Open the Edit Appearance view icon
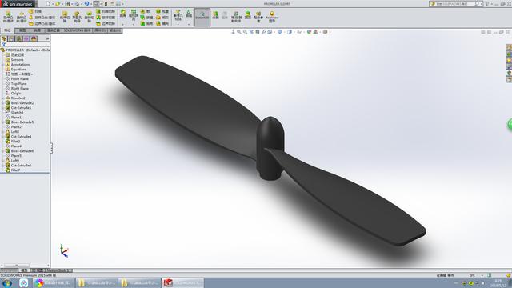The height and width of the screenshot is (288, 512). [x=309, y=32]
